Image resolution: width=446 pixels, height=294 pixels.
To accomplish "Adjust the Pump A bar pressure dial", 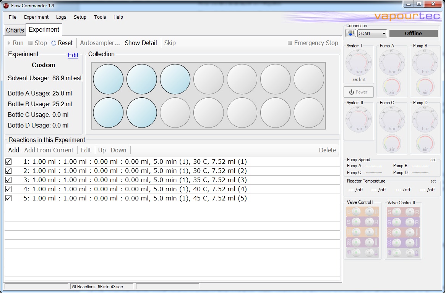I will (x=392, y=61).
